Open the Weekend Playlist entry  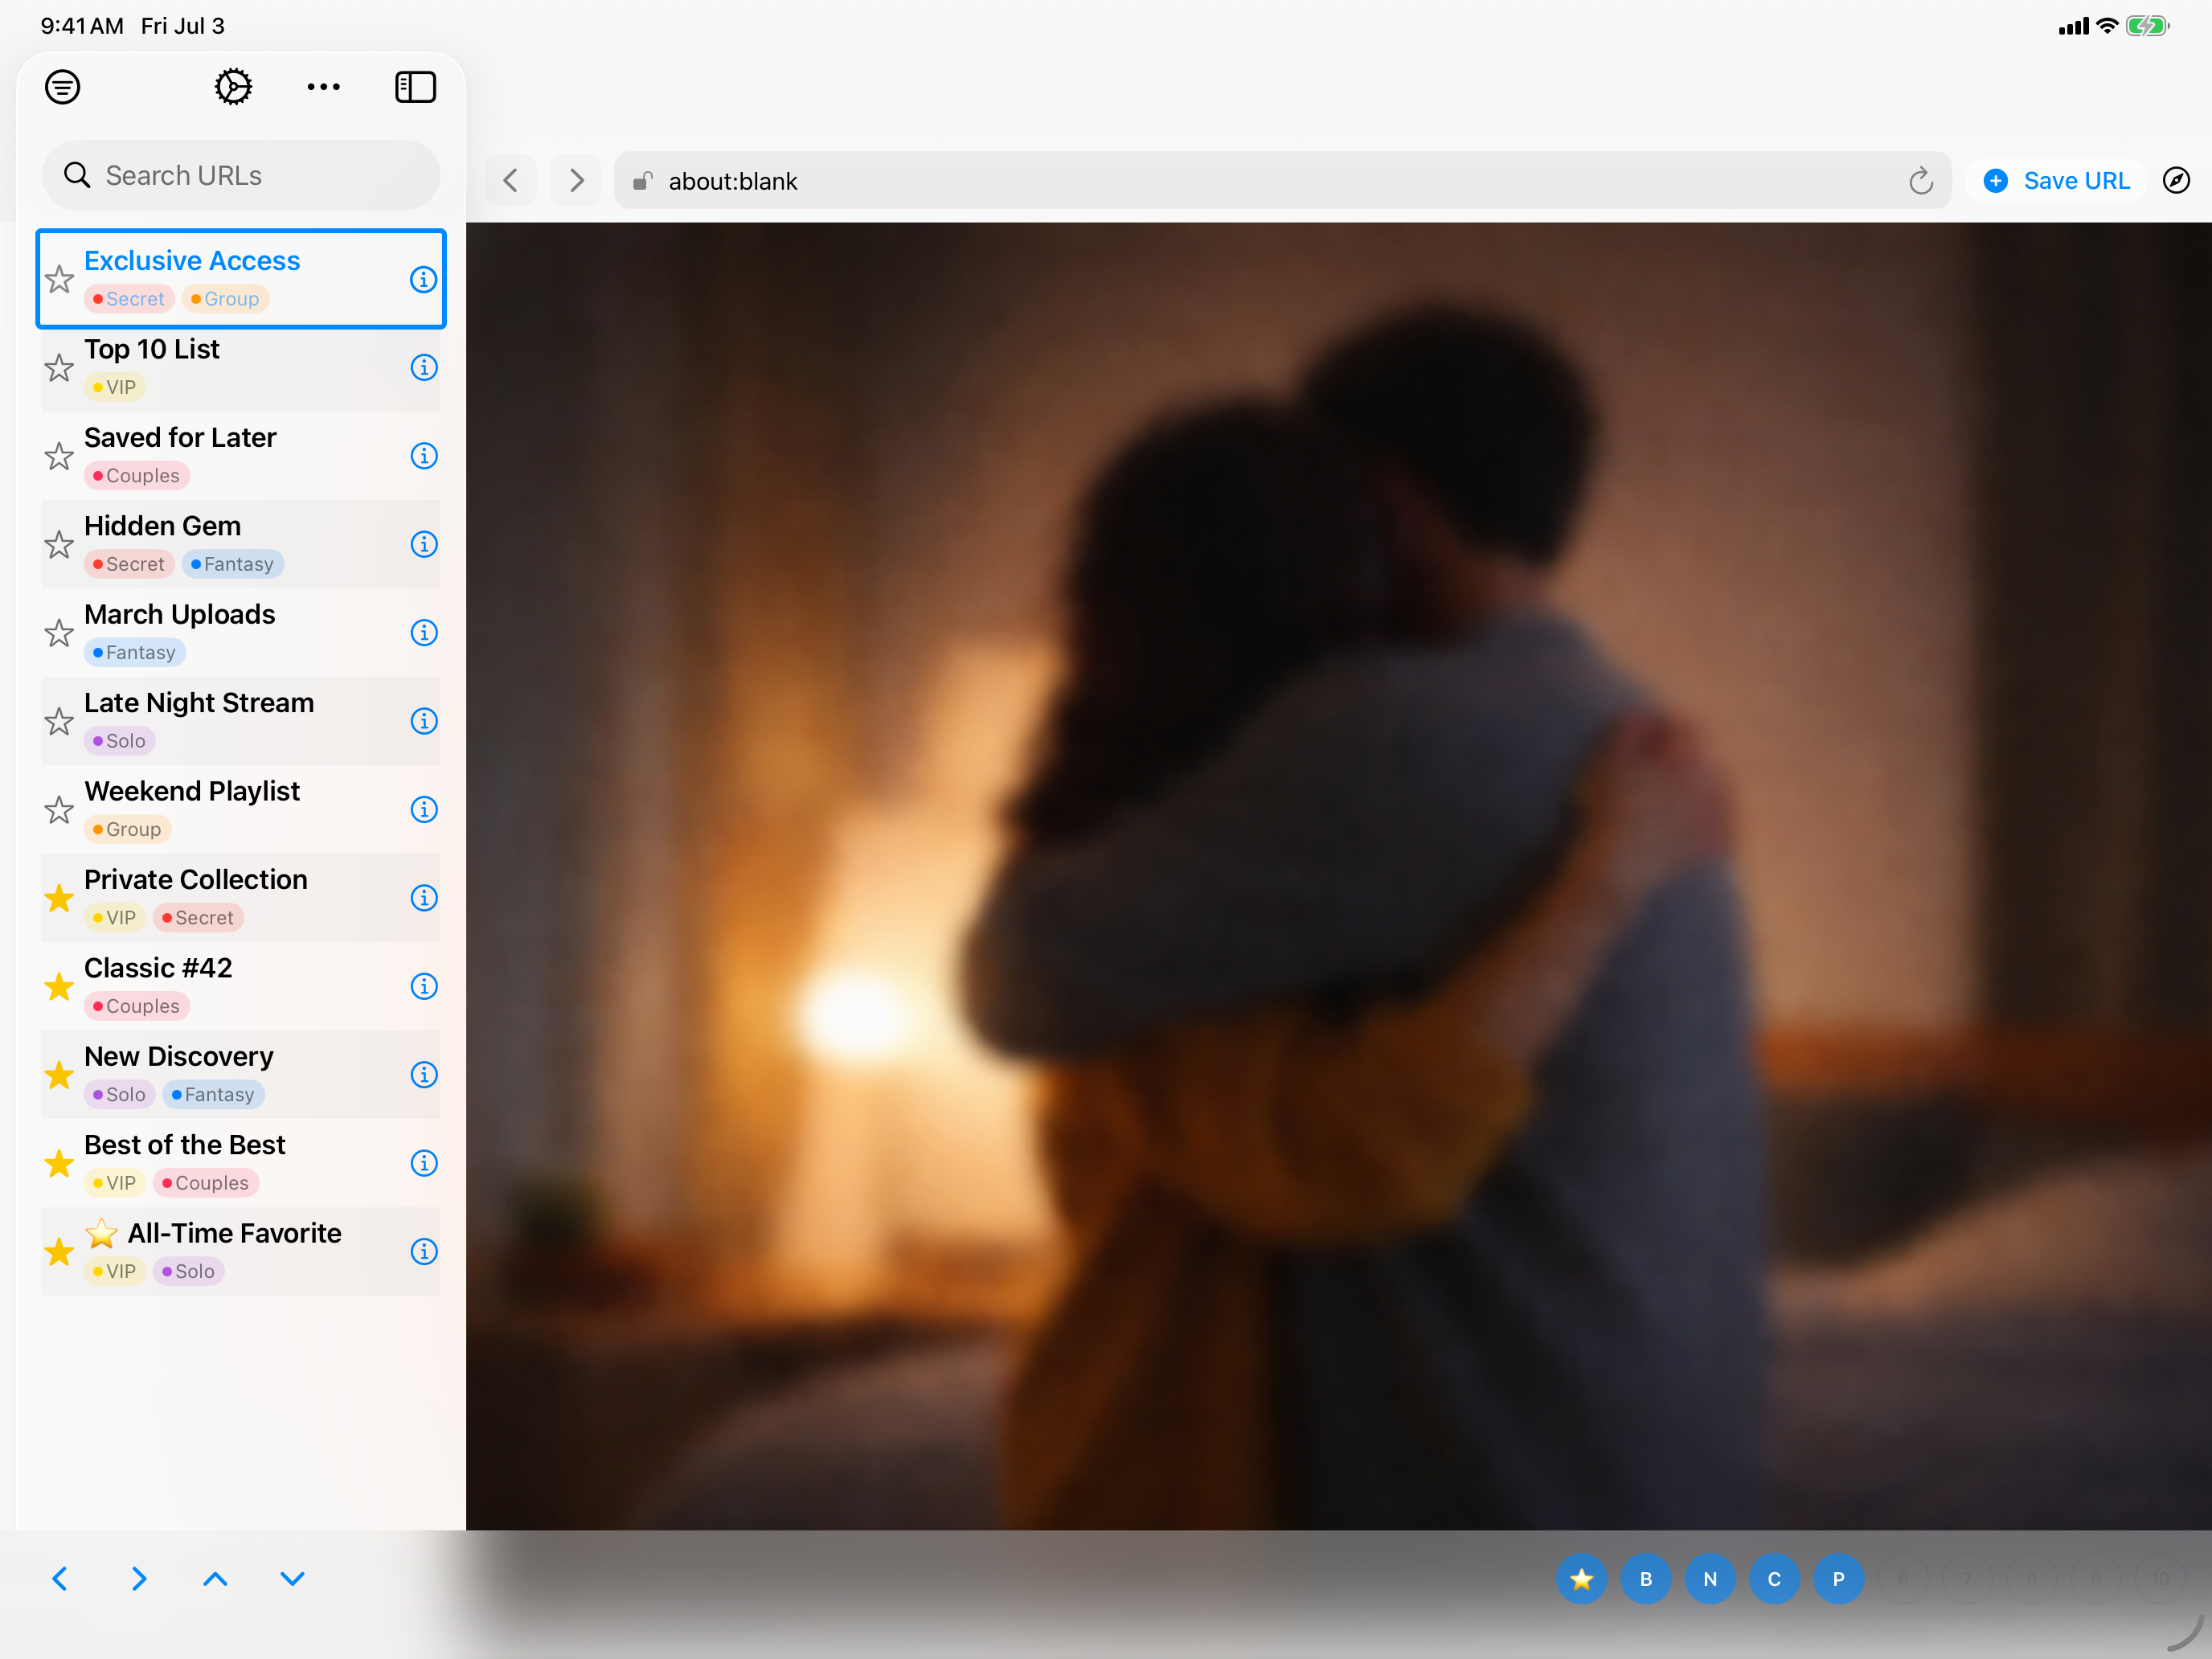point(241,809)
